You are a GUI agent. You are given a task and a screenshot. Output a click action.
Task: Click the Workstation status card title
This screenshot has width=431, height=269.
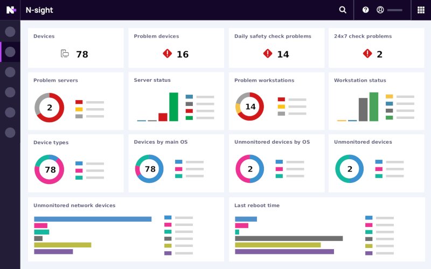coord(360,80)
